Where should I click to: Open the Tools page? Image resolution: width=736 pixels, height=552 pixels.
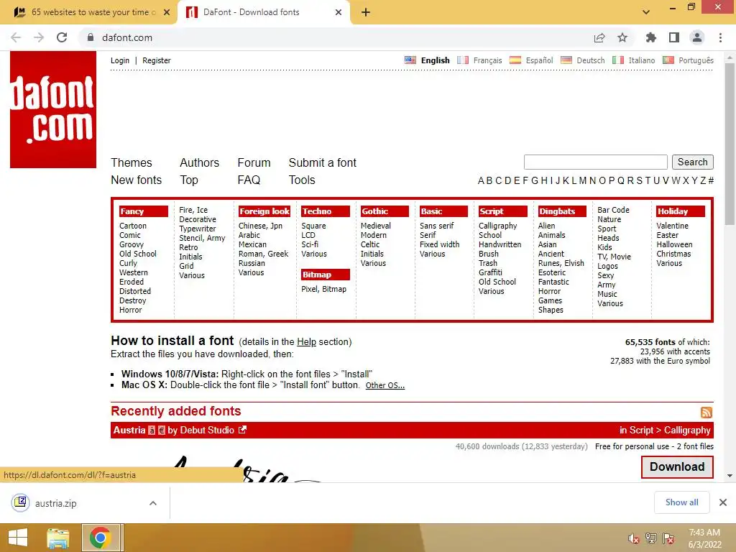pos(302,180)
